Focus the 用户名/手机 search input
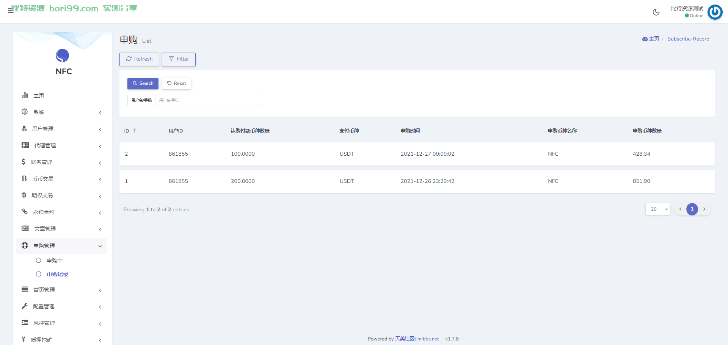 pyautogui.click(x=209, y=100)
